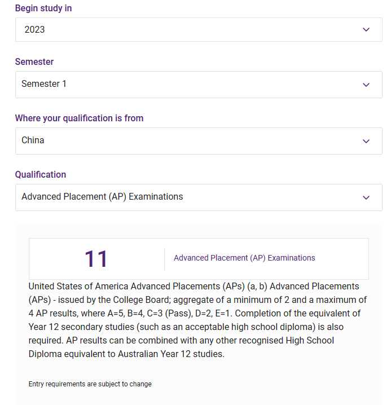Image resolution: width=391 pixels, height=405 pixels.
Task: Click the chevron arrow in the China field
Action: coord(366,141)
